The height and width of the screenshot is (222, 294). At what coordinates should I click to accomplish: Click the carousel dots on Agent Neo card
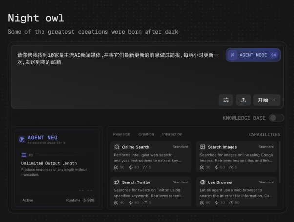coord(85,190)
